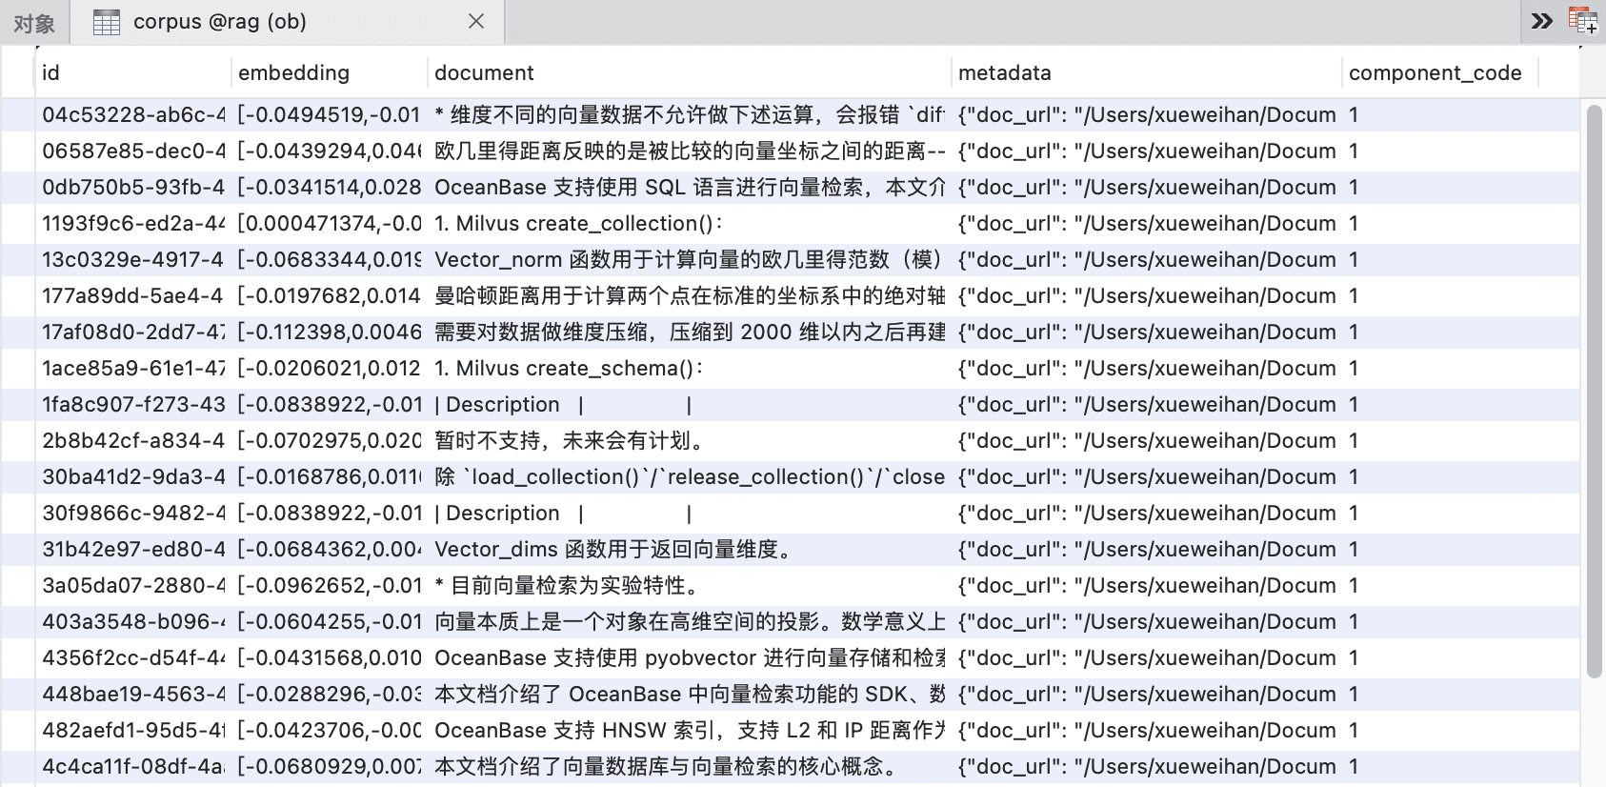Click embedding value starting [-0.0431568
The width and height of the screenshot is (1606, 787).
point(330,657)
